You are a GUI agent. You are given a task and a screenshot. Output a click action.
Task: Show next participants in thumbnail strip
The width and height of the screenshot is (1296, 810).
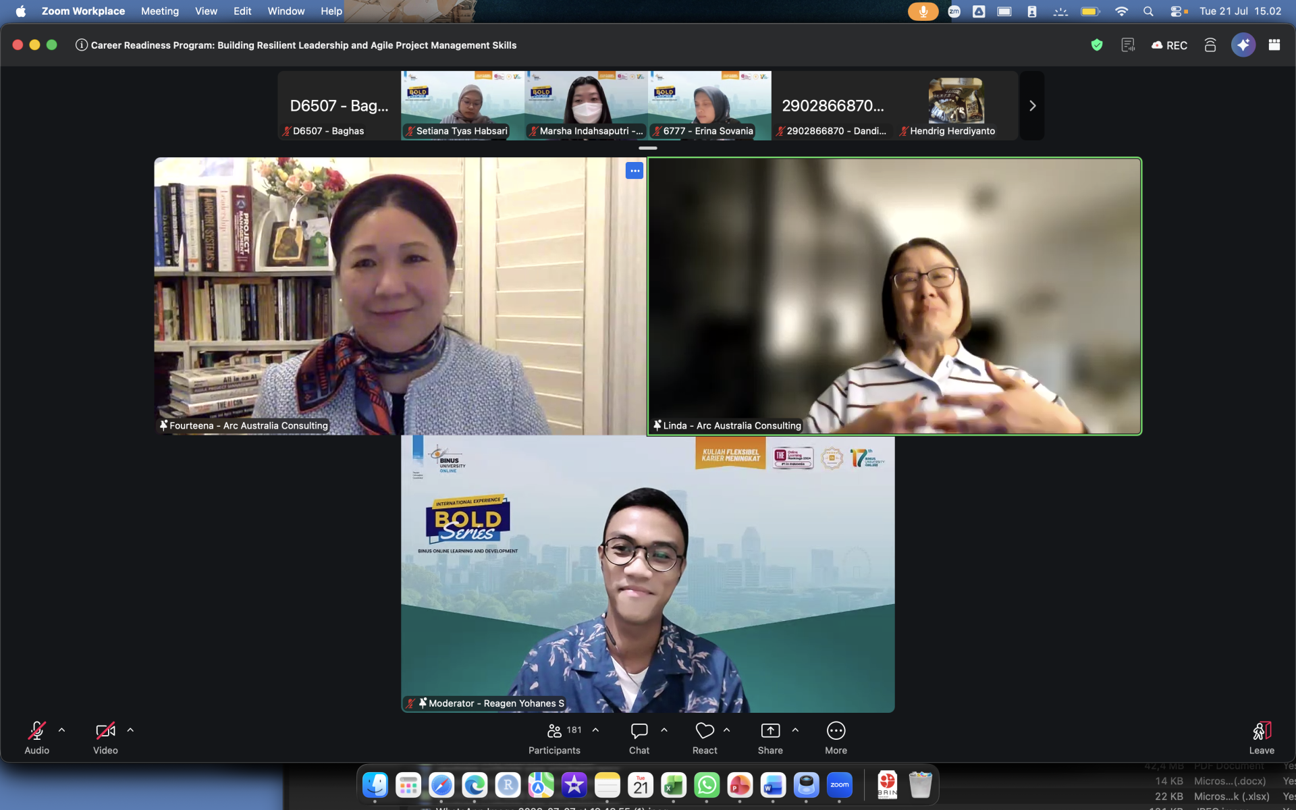click(x=1032, y=106)
